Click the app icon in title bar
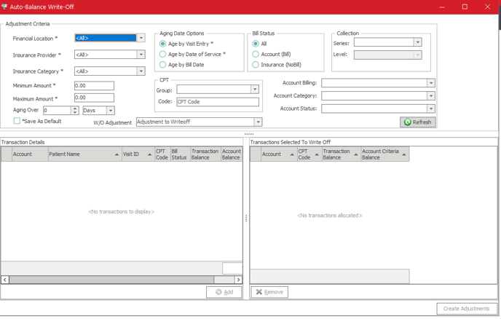The image size is (501, 319). 5,7
